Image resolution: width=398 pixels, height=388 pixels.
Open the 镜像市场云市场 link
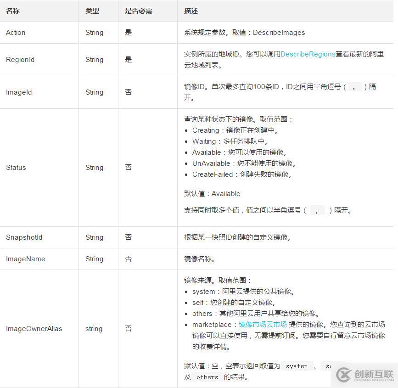pyautogui.click(x=263, y=325)
